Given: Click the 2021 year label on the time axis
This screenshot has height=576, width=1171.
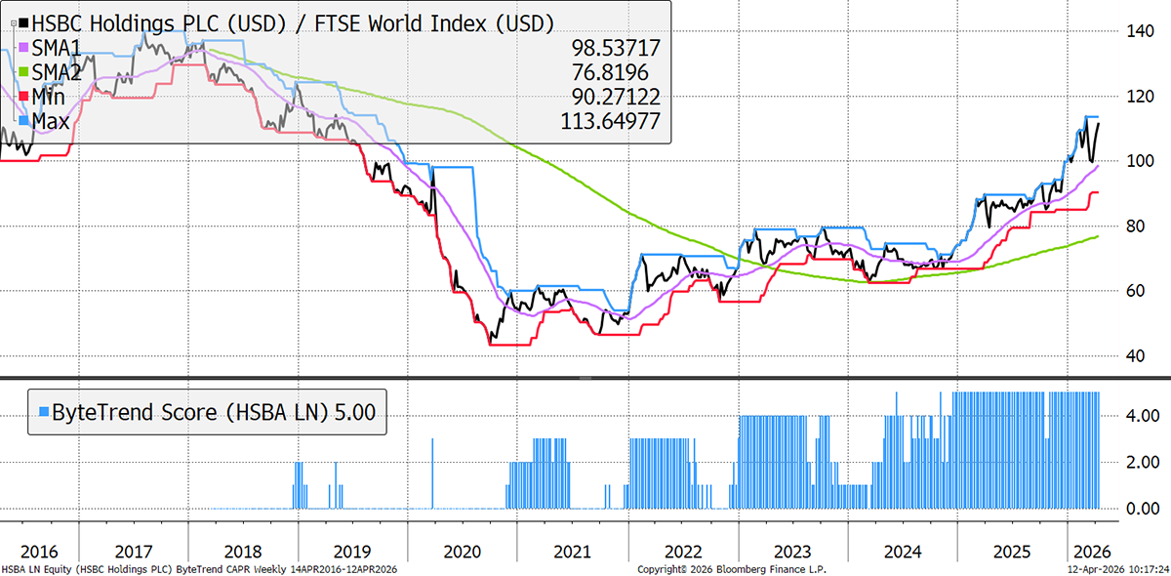Looking at the screenshot, I should click(x=572, y=550).
